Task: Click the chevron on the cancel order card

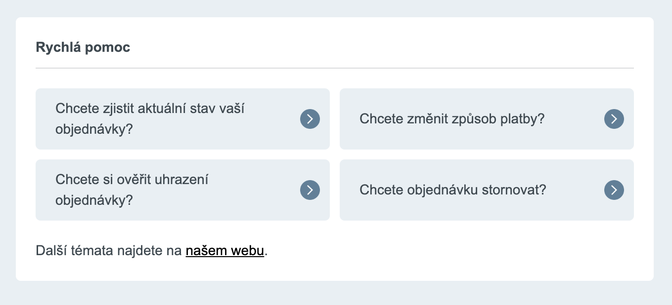Action: [x=614, y=190]
